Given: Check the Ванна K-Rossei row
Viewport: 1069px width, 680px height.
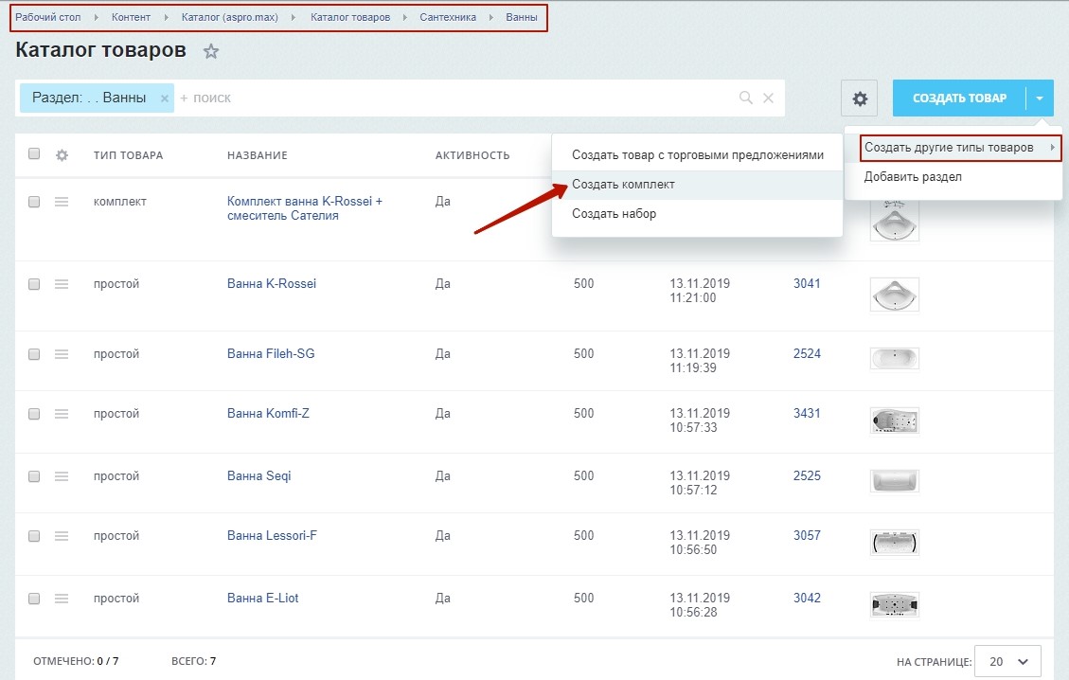Looking at the screenshot, I should tap(34, 284).
